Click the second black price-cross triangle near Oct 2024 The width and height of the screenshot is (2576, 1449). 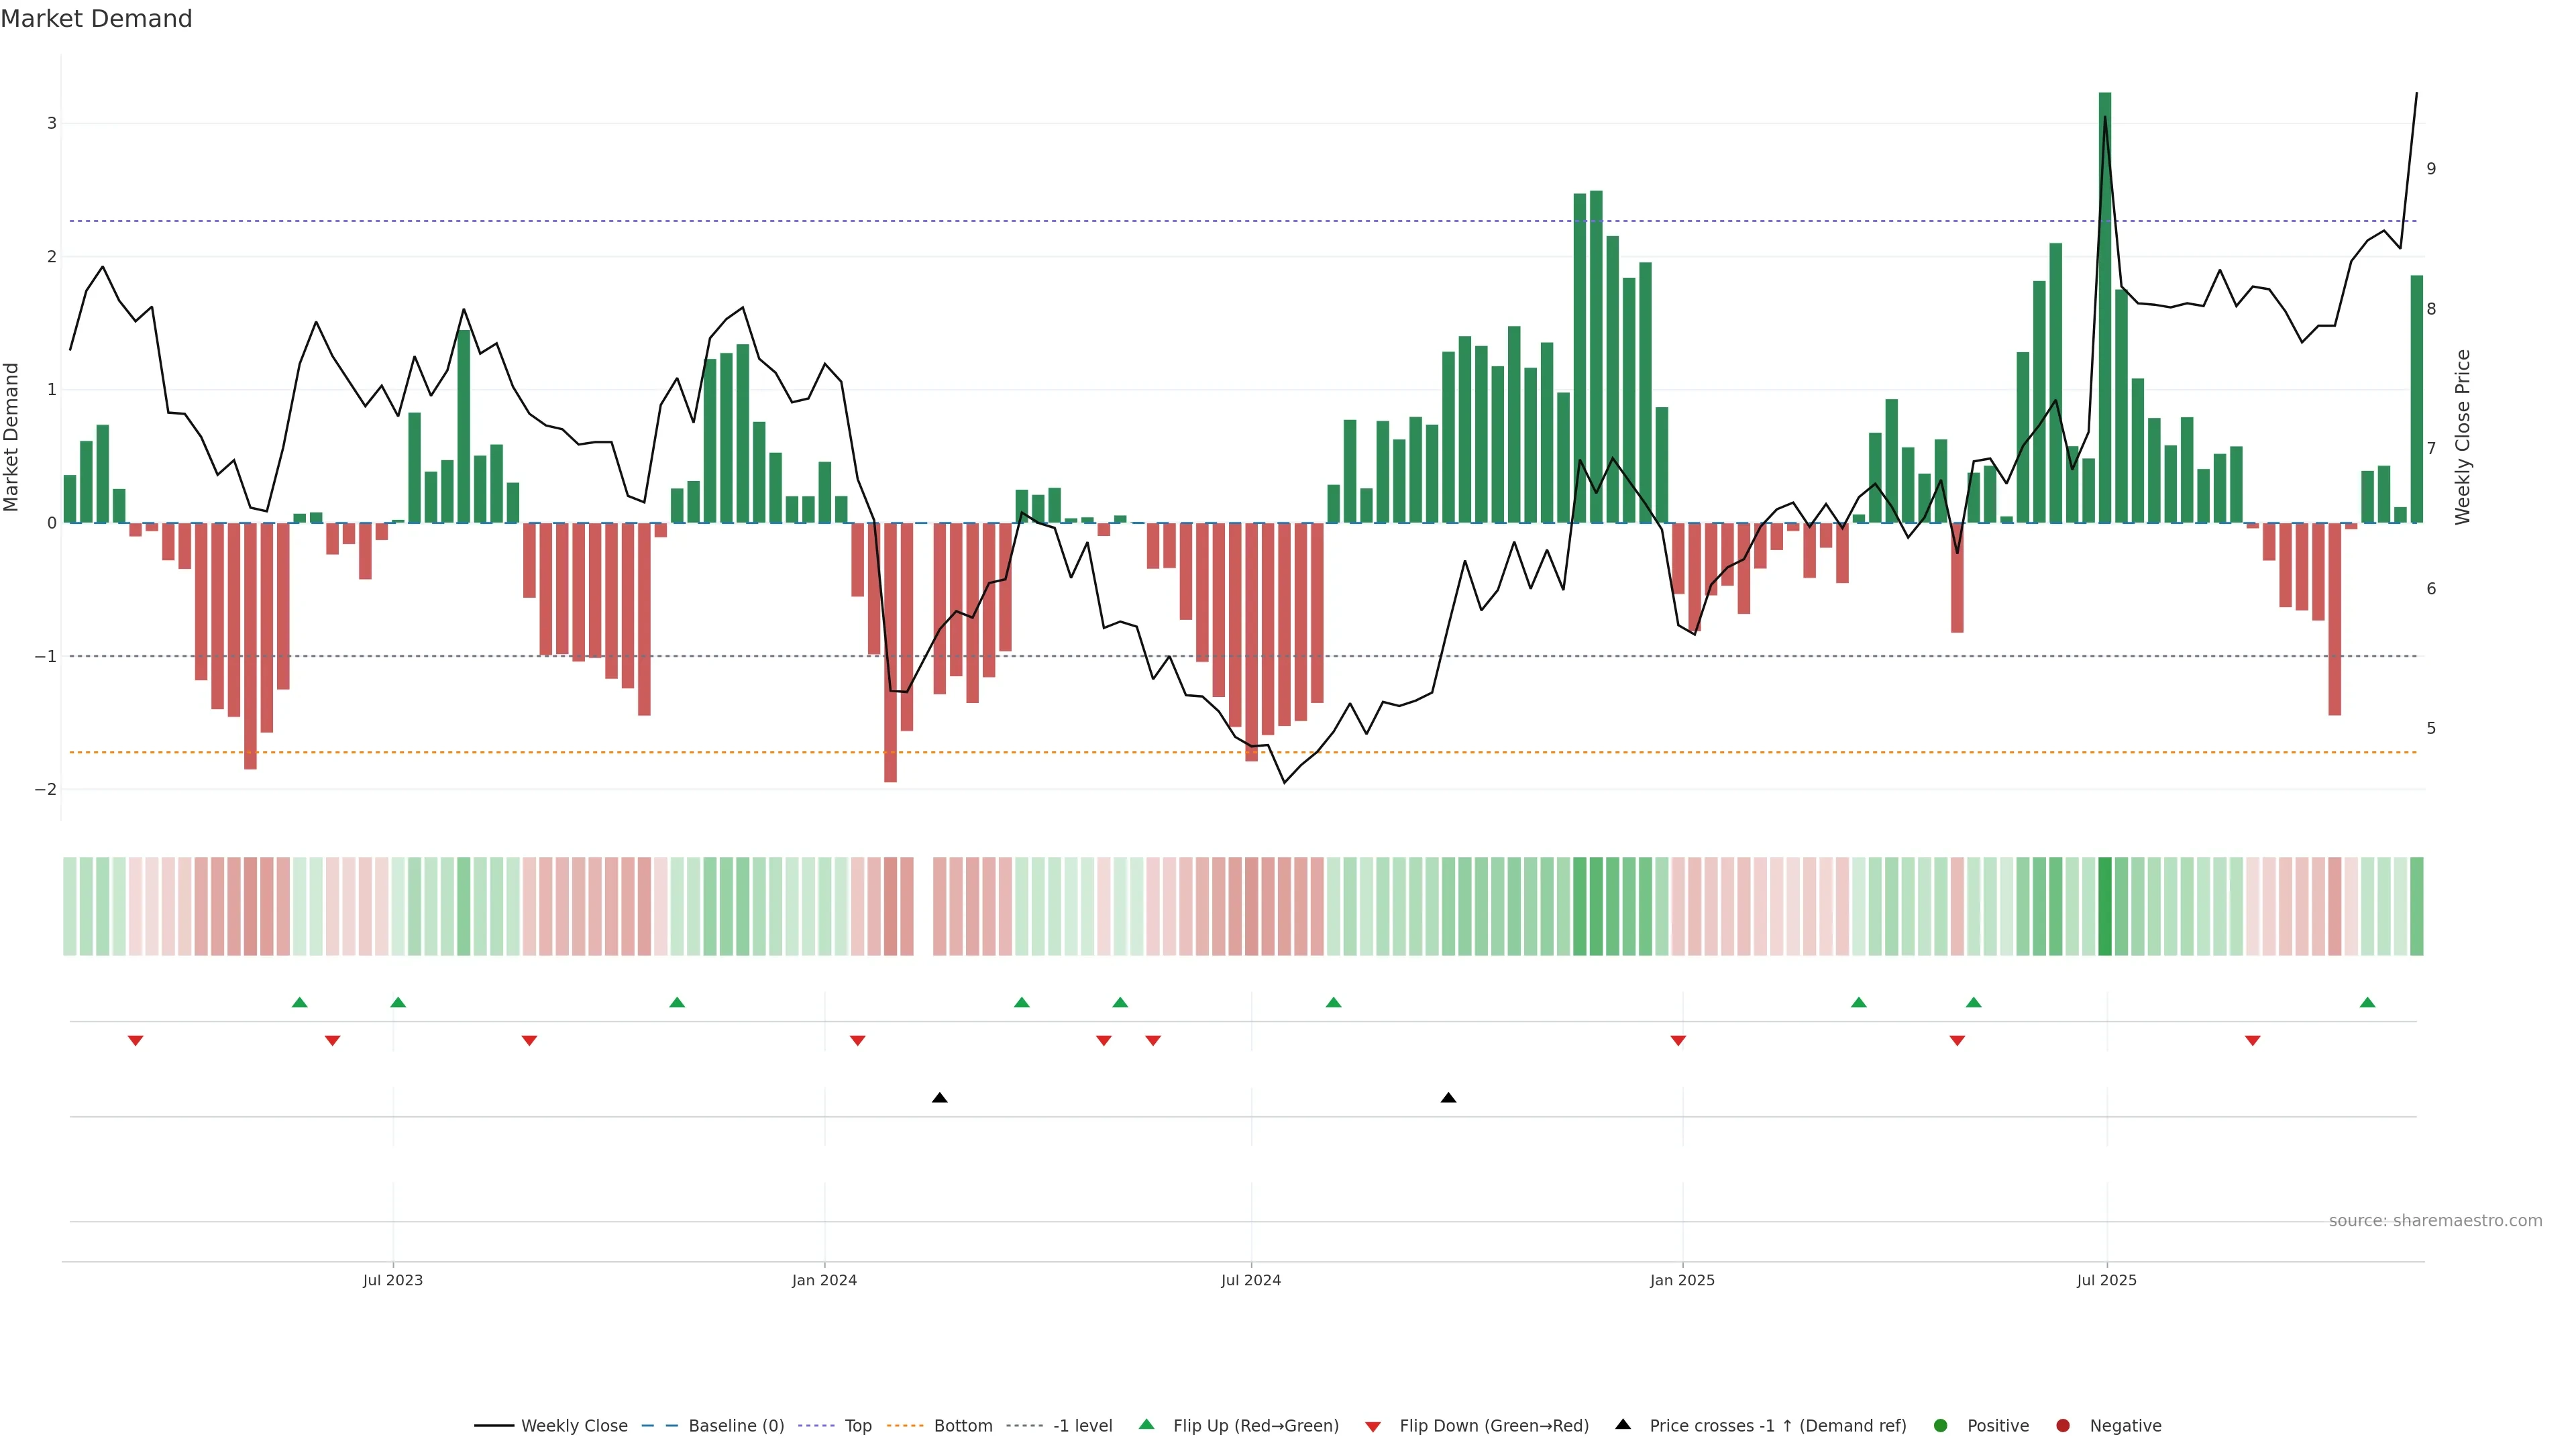[1448, 1098]
